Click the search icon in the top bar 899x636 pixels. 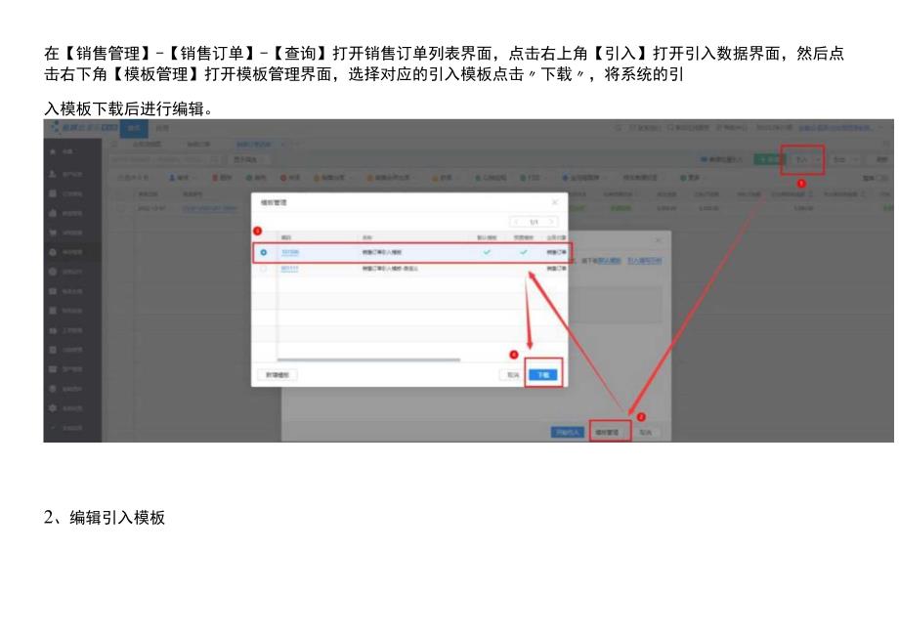pos(615,130)
